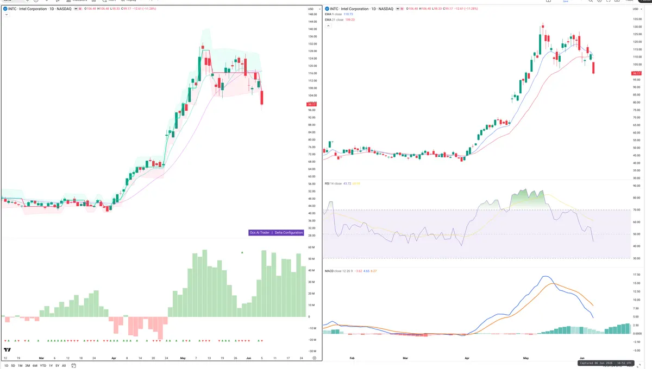Select the EMA 21 close indicator legend

point(340,20)
